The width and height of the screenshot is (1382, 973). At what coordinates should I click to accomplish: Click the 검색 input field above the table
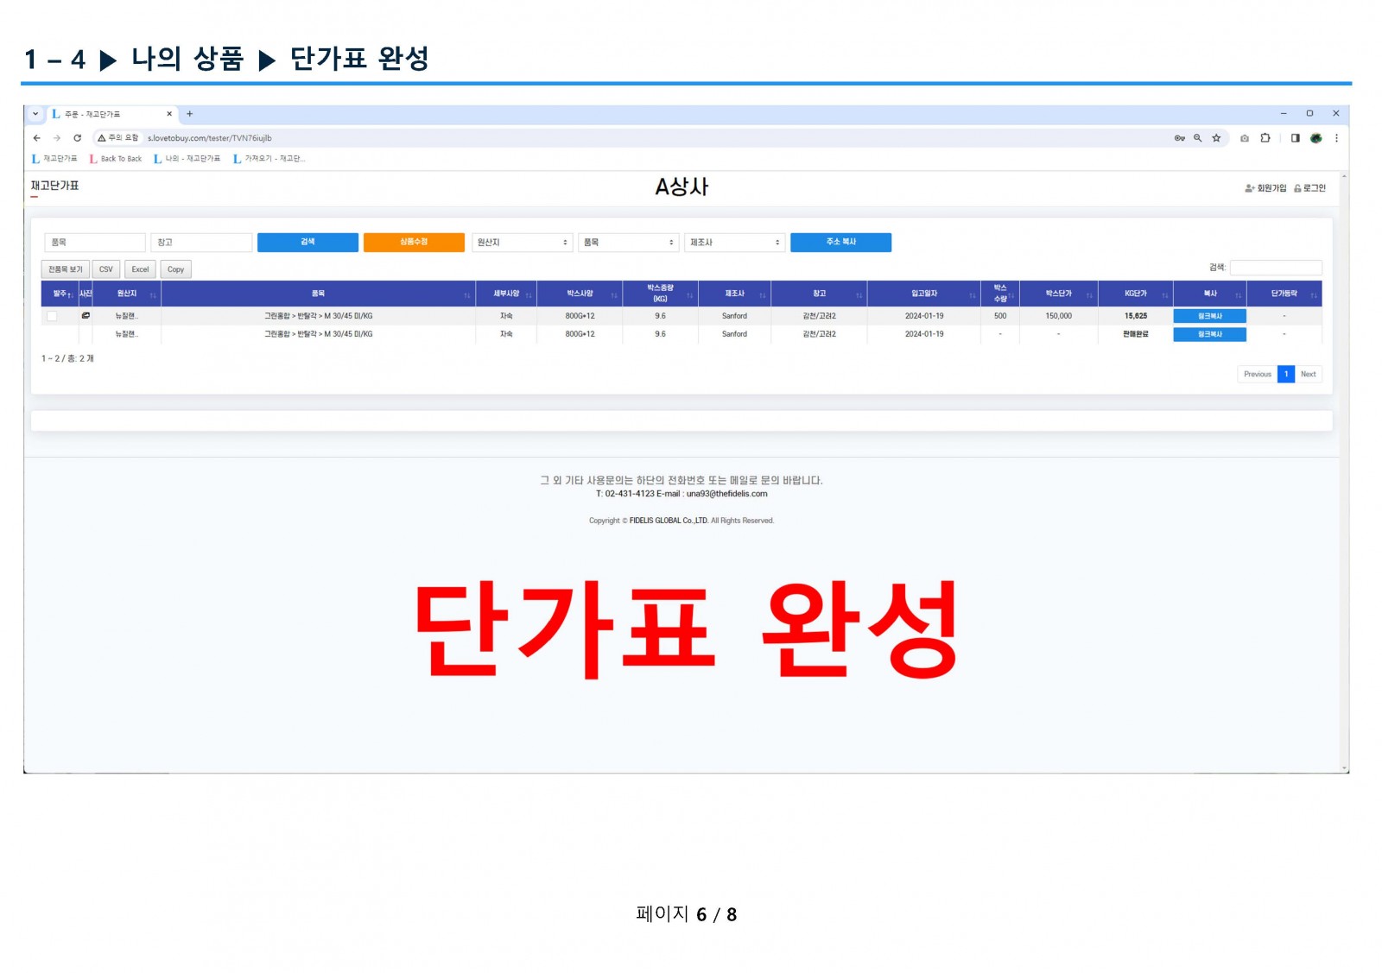(x=1275, y=268)
